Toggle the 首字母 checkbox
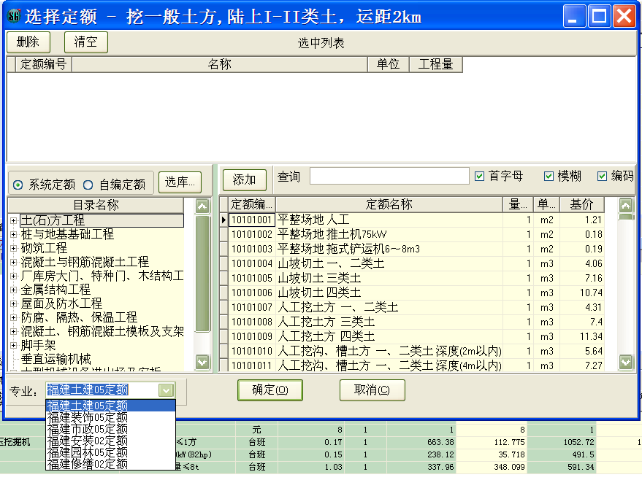 [480, 177]
